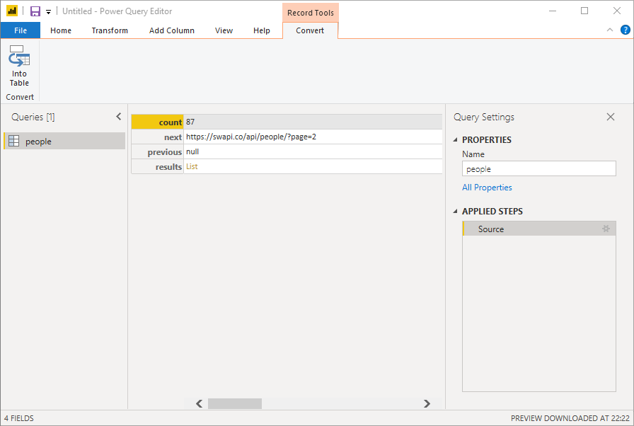This screenshot has width=634, height=426.
Task: Open the All Properties link
Action: [487, 188]
